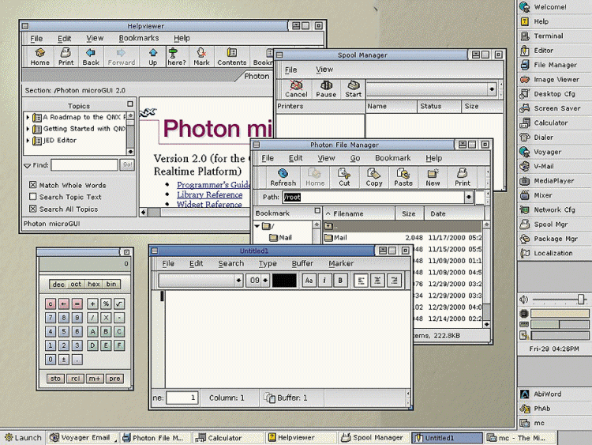Select oct mode in calculator
This screenshot has height=445, width=592.
(x=76, y=284)
